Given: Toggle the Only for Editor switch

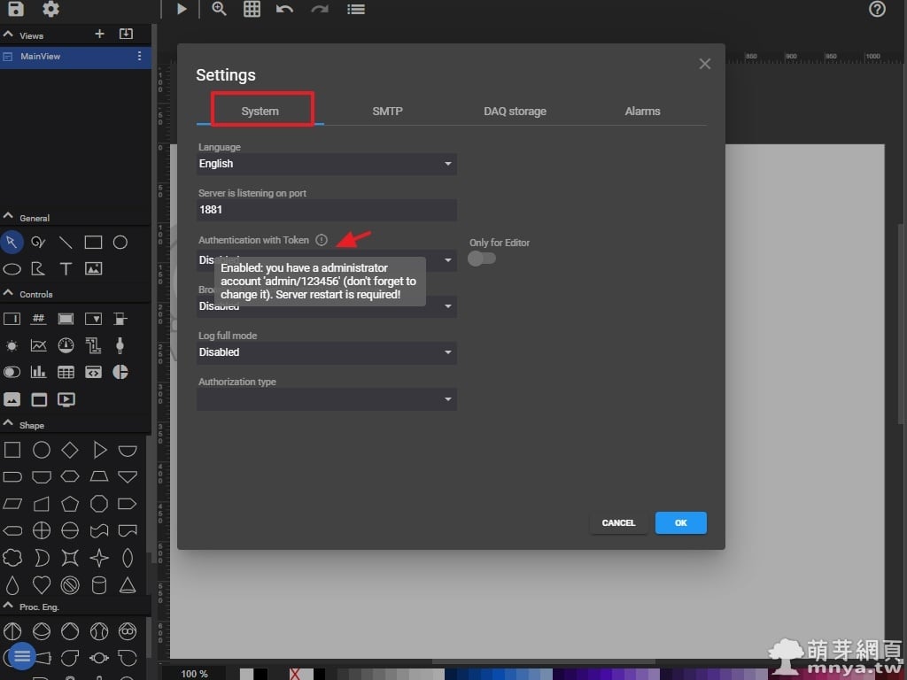Looking at the screenshot, I should coord(482,258).
